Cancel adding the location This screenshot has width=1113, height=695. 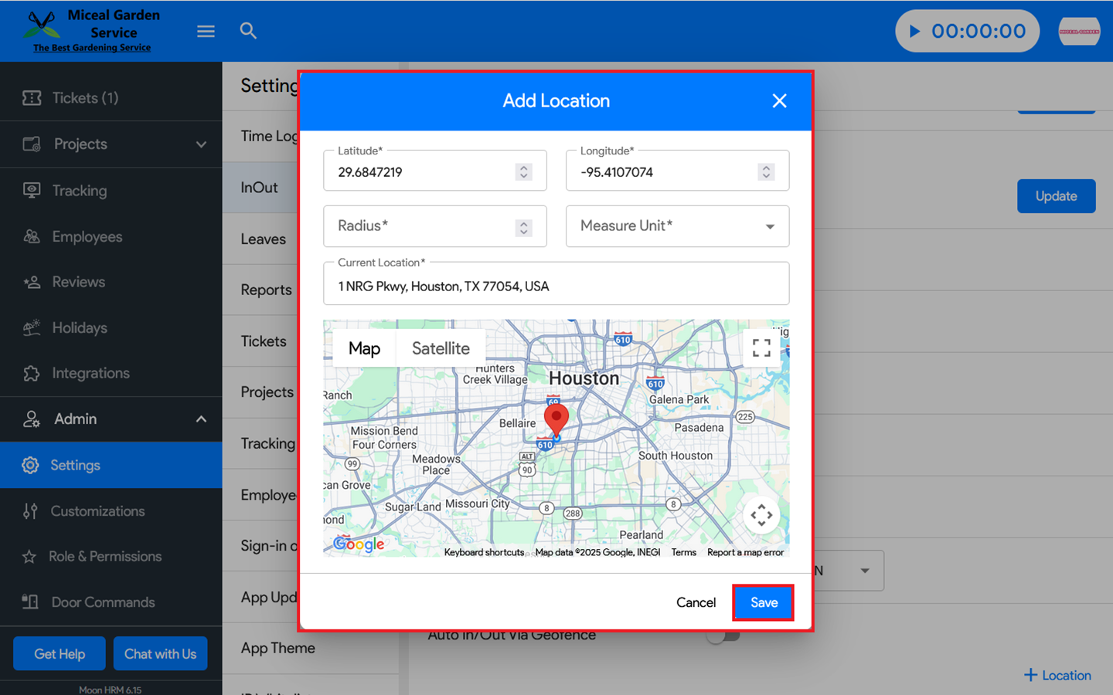click(696, 603)
